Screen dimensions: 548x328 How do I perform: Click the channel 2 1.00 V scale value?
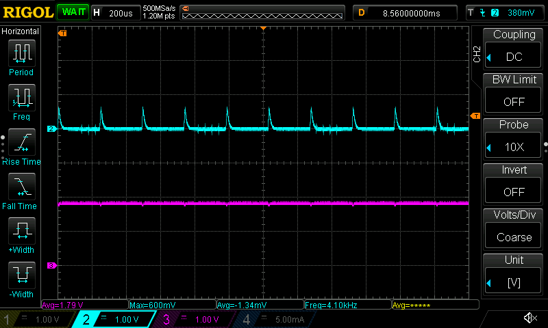[x=127, y=319]
